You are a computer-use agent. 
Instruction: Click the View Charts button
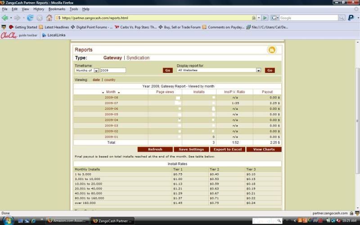tap(264, 149)
